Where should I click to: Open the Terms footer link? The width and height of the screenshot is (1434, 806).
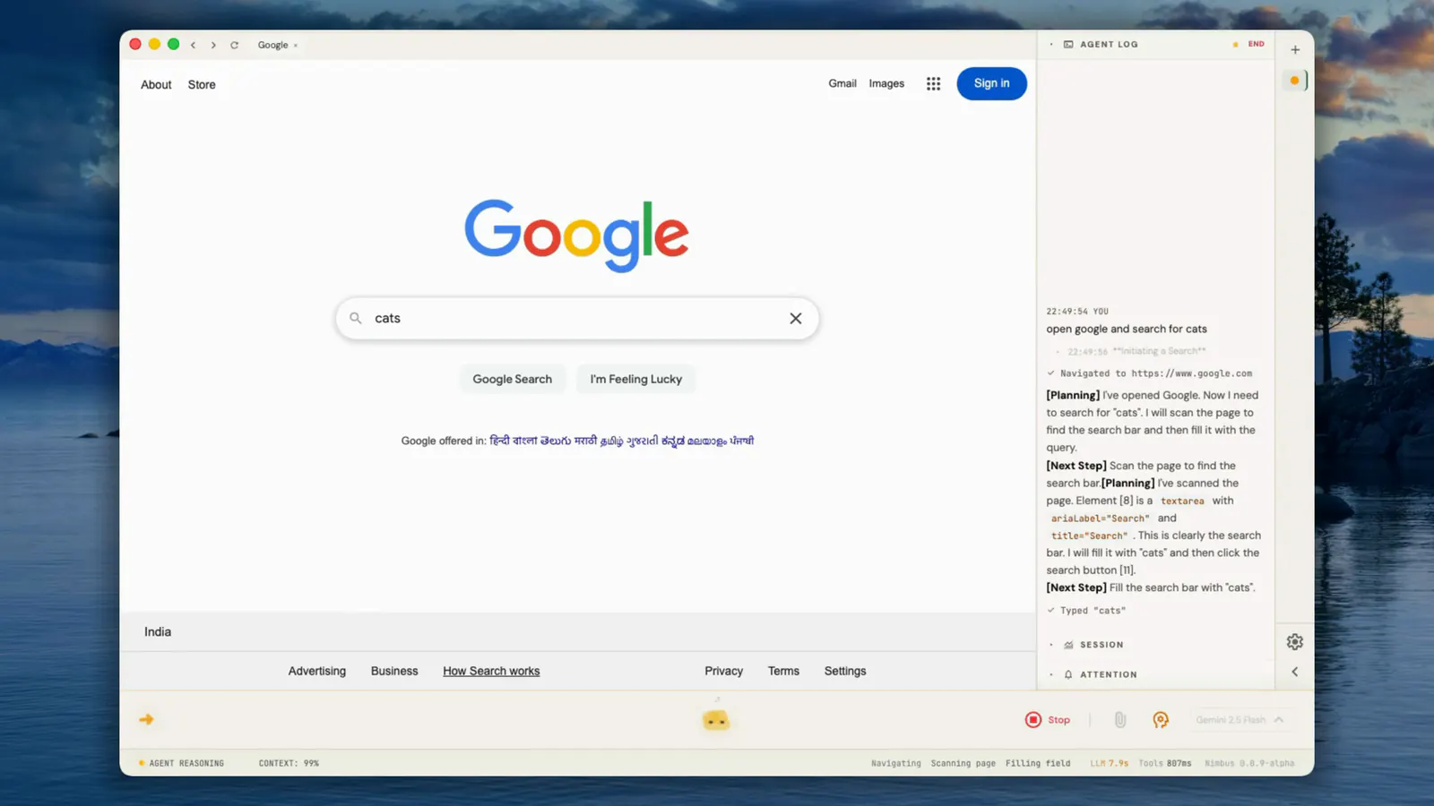(x=783, y=671)
